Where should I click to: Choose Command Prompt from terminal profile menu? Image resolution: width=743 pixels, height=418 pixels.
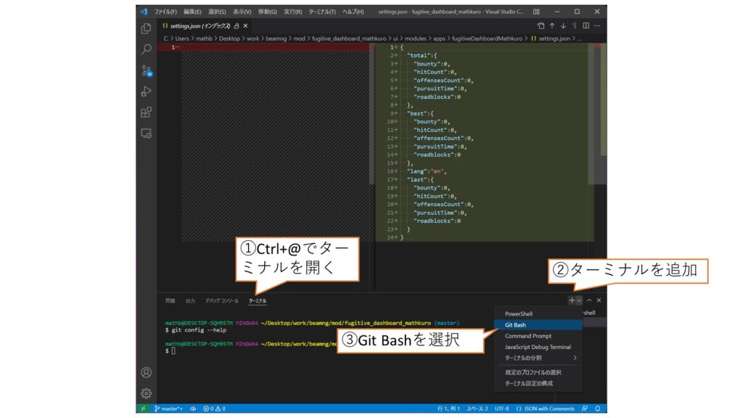(538, 336)
